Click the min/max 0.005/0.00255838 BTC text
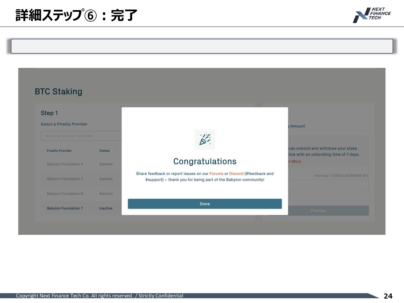 [x=341, y=176]
